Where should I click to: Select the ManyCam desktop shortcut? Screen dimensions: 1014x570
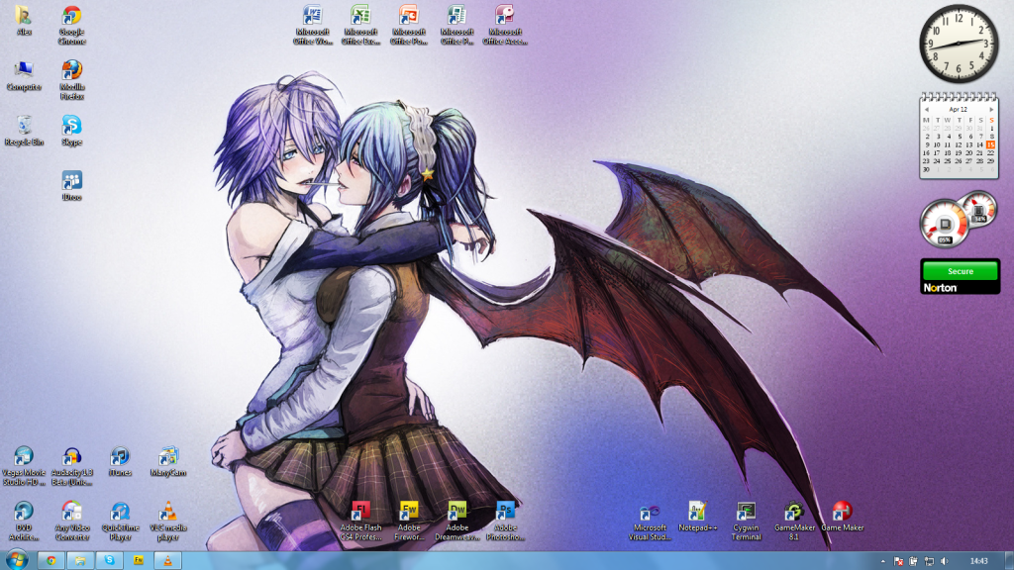coord(168,461)
